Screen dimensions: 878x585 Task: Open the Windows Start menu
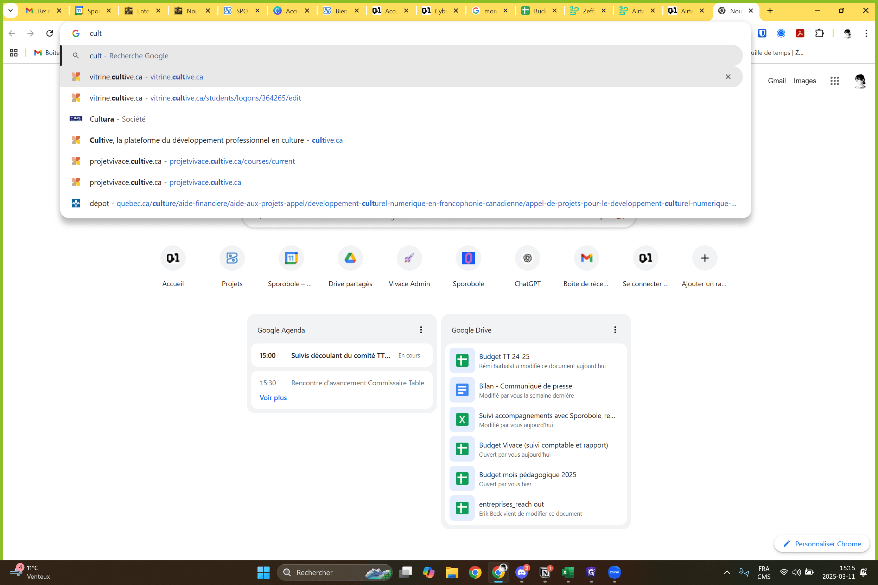click(263, 572)
